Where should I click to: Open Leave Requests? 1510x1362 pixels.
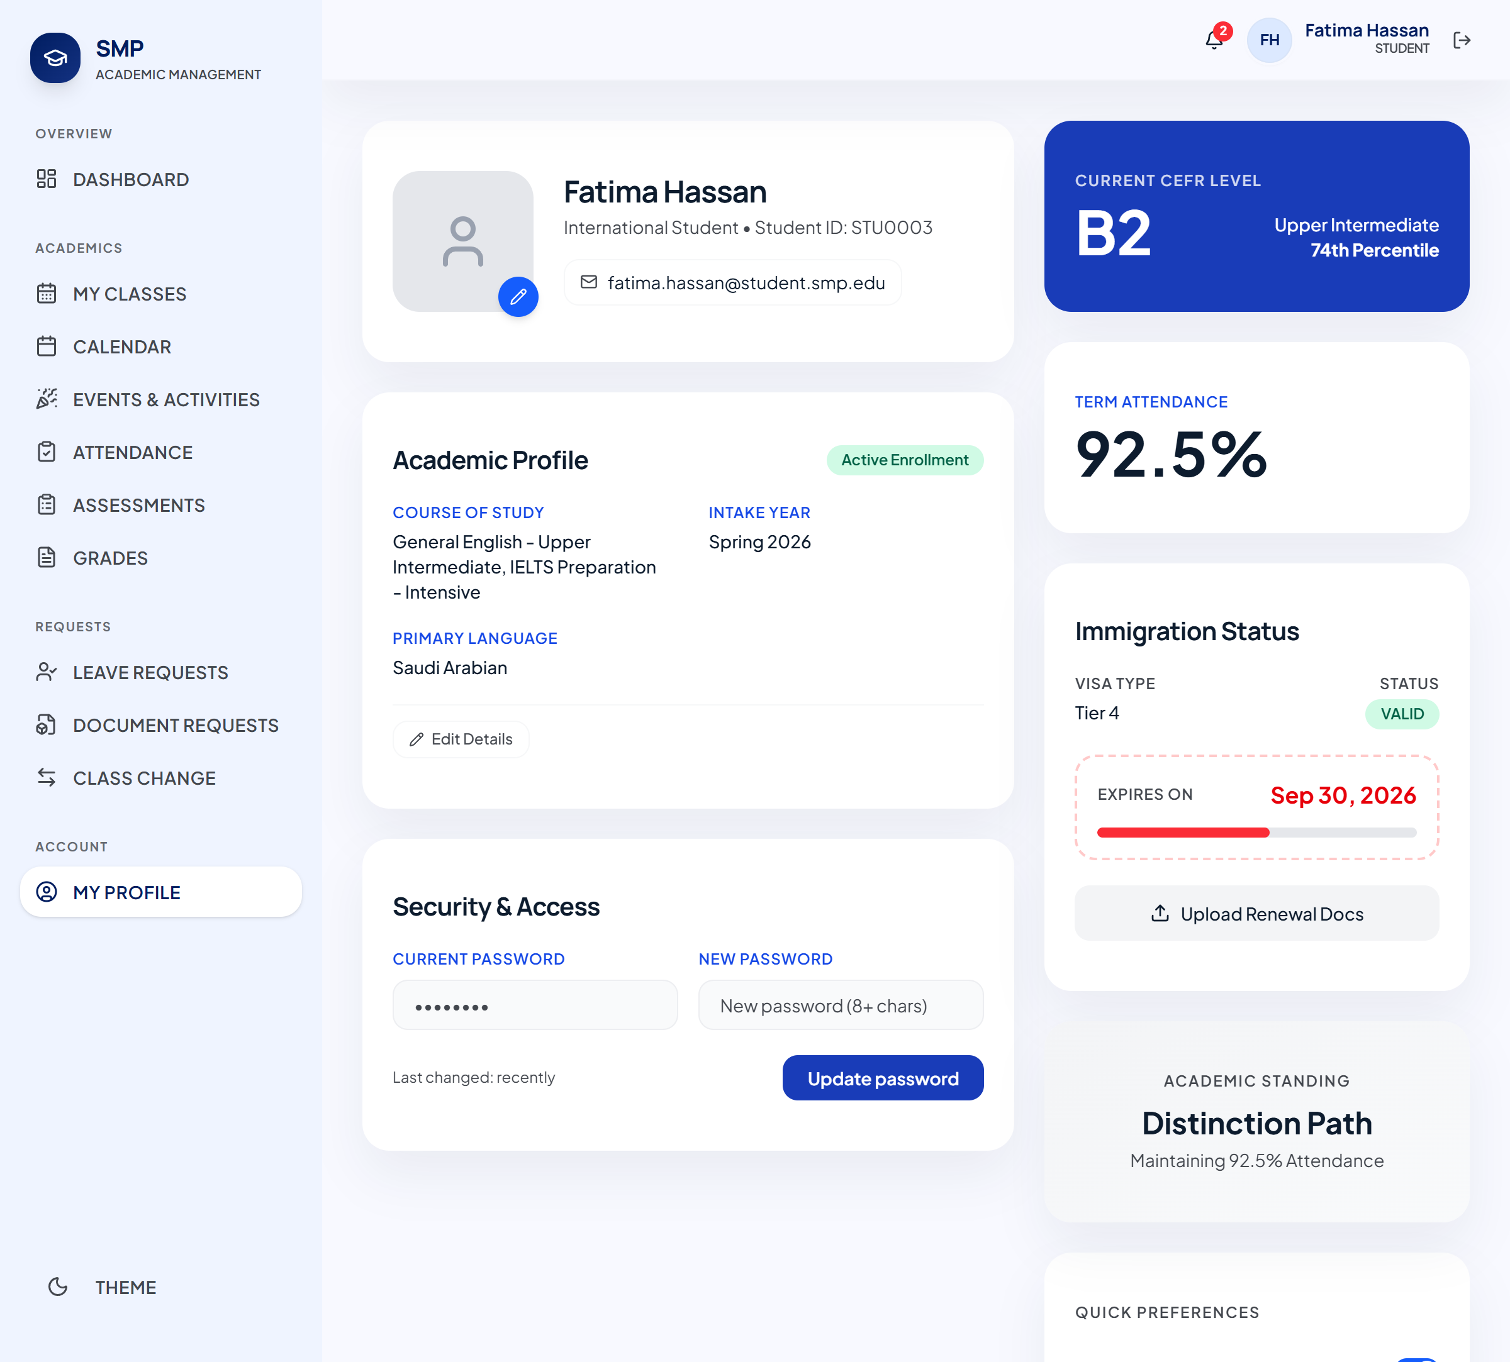[x=161, y=673]
